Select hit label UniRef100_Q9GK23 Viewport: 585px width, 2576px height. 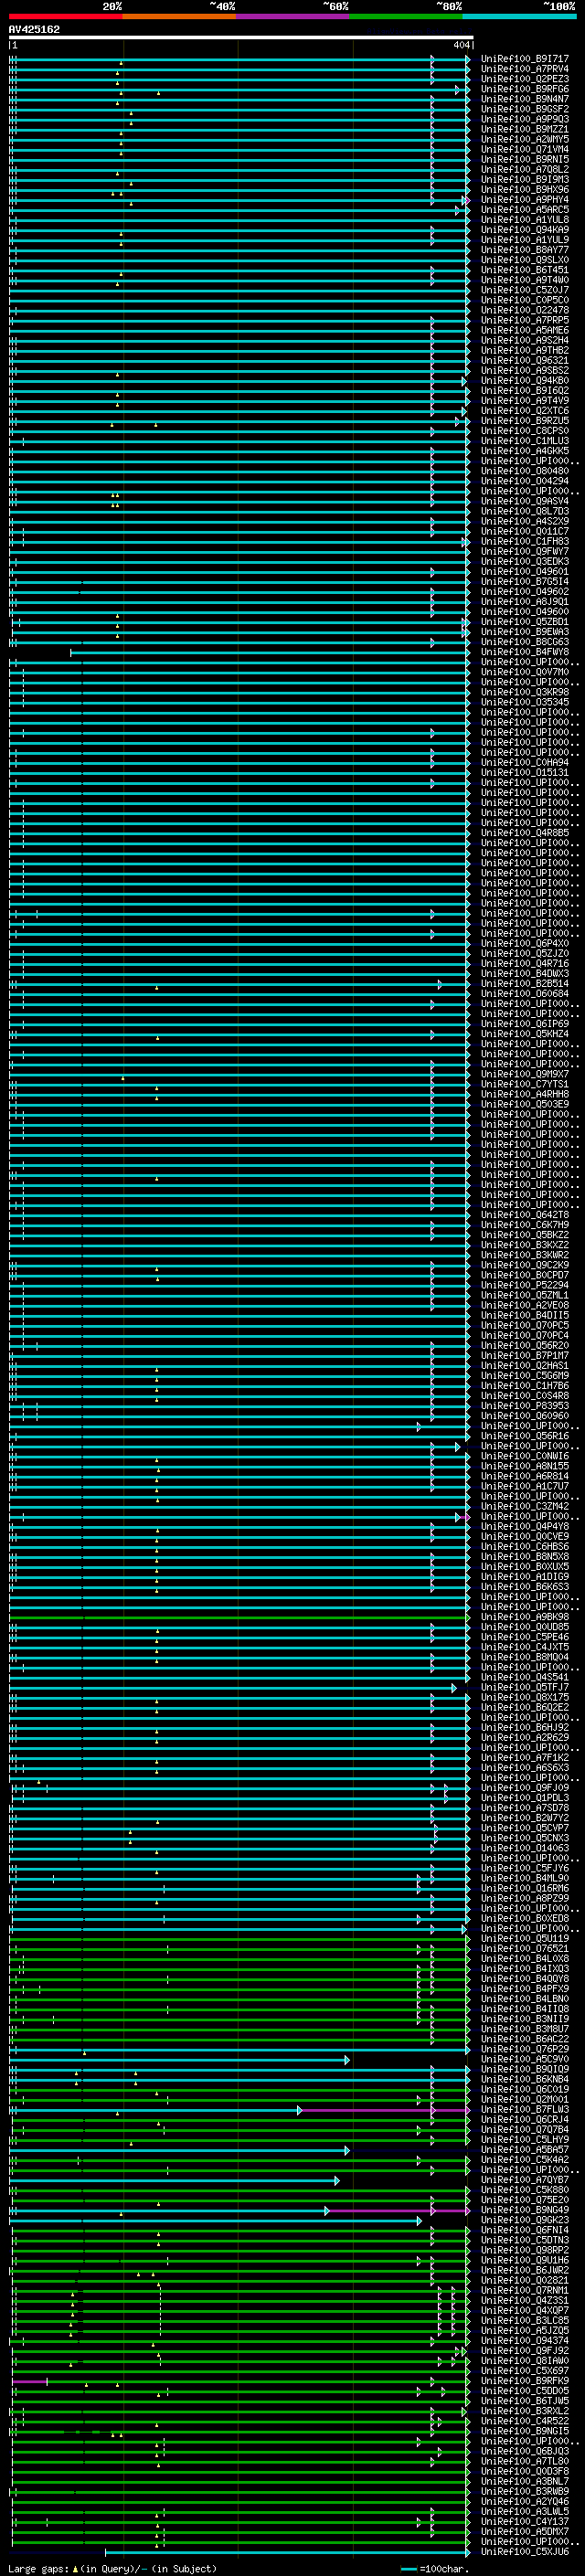tap(525, 2220)
